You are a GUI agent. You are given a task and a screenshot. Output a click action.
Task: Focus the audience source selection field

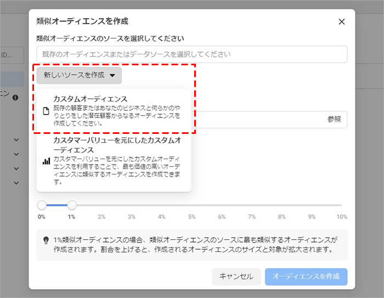click(x=192, y=54)
